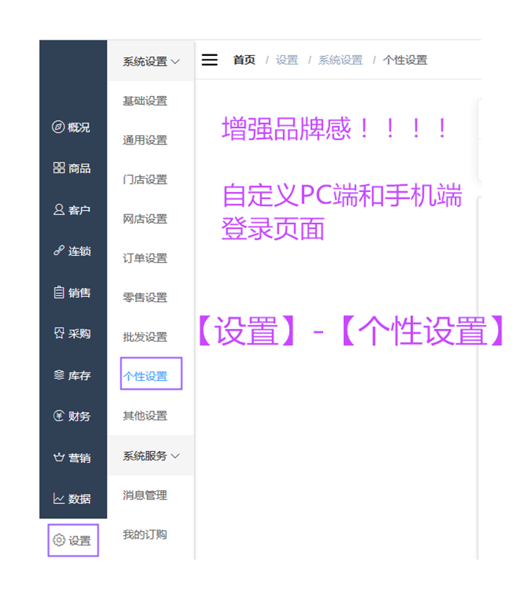Click the 采购 label in sidebar
Viewport: 521px width, 599px height.
[80, 333]
